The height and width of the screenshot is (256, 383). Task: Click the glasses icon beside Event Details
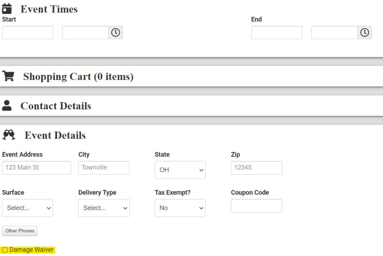9,135
